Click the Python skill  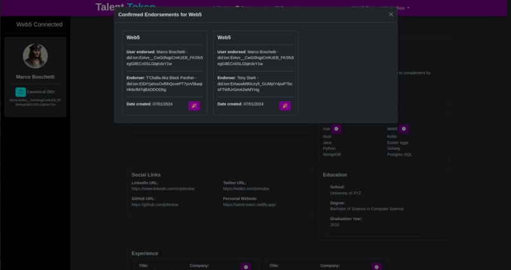point(329,149)
